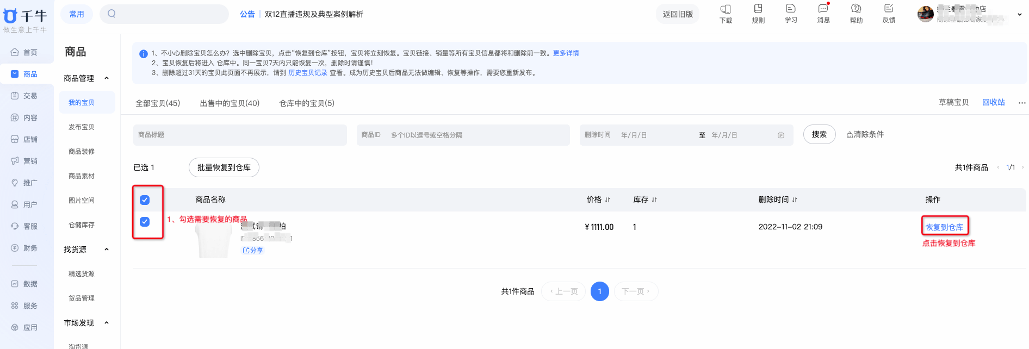Click the 学习 learning icon

point(791,9)
